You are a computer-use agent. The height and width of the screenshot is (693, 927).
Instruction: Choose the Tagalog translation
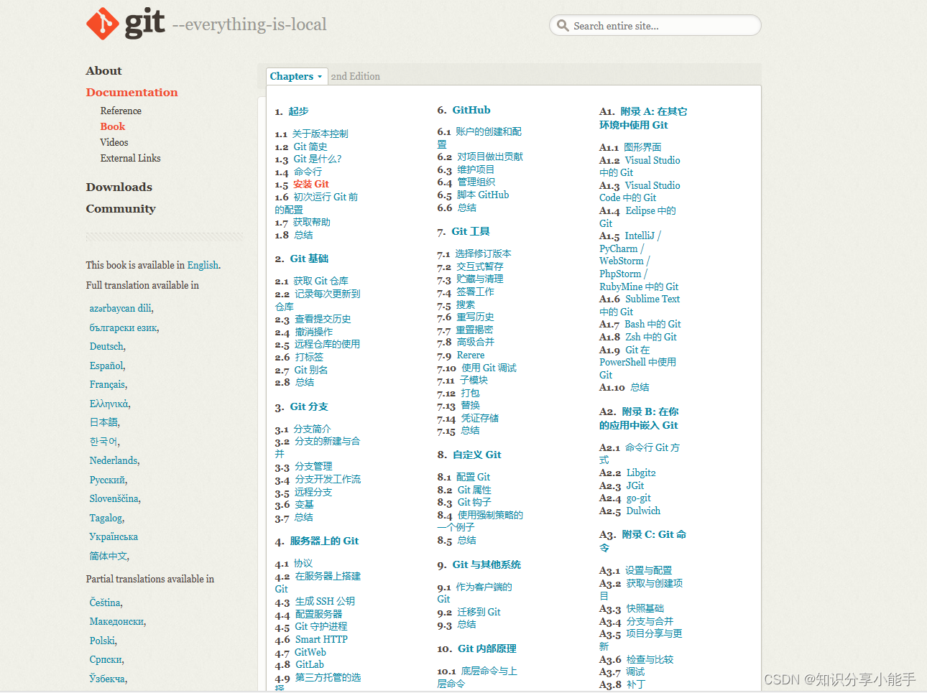pyautogui.click(x=106, y=518)
